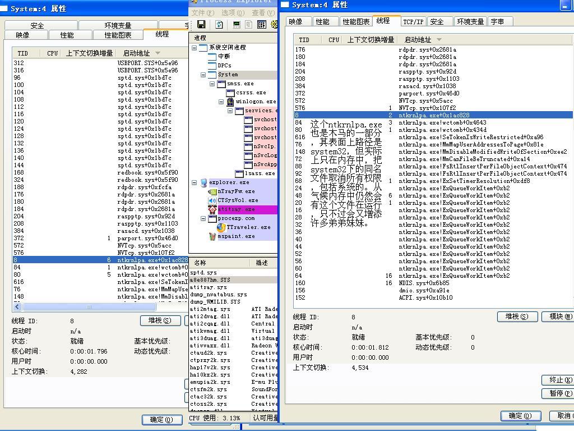
Task: Click the DPCs process icon
Action: click(212, 66)
